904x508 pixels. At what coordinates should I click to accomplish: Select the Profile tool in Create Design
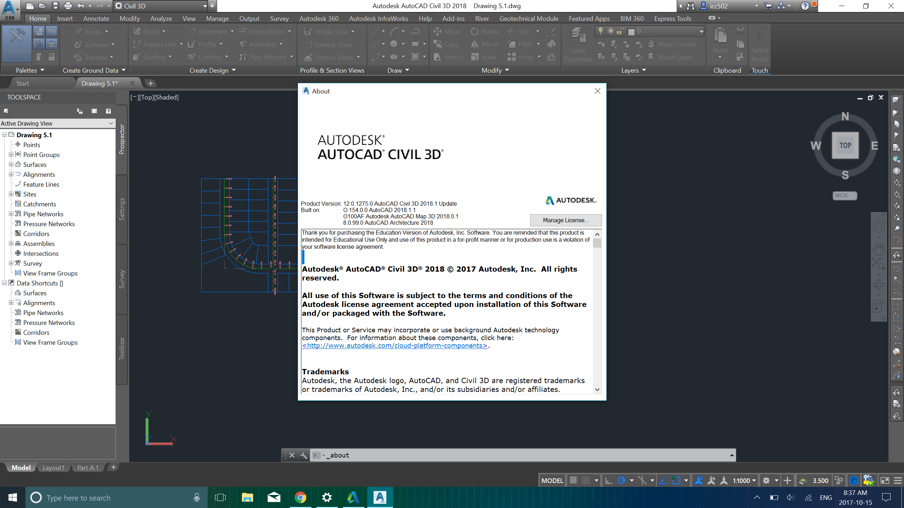coord(207,44)
